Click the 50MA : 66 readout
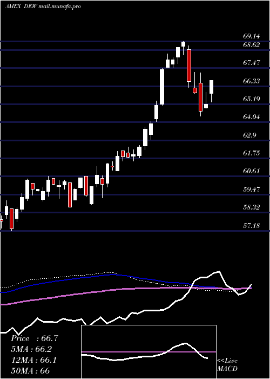Screen dimensions: 270x379 (30, 370)
